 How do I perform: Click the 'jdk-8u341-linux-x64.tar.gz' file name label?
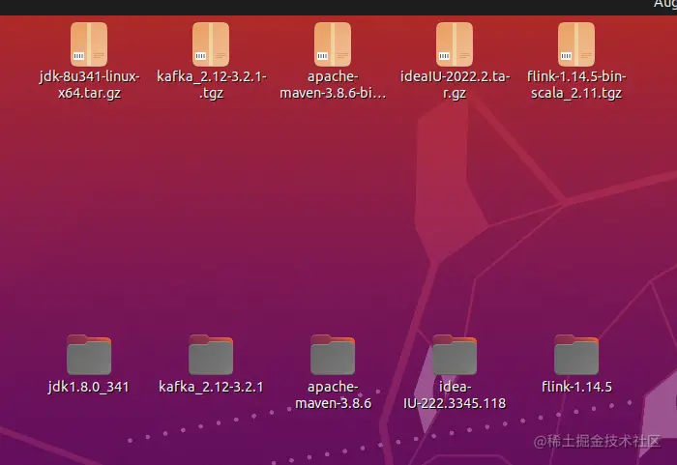(x=89, y=85)
